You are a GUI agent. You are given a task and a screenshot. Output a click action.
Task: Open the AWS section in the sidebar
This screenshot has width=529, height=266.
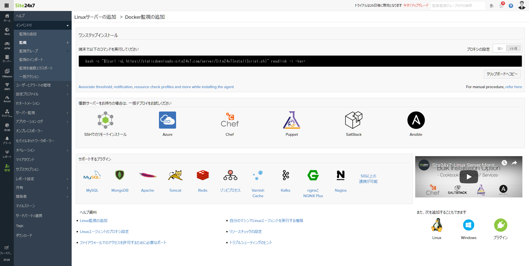[x=7, y=87]
